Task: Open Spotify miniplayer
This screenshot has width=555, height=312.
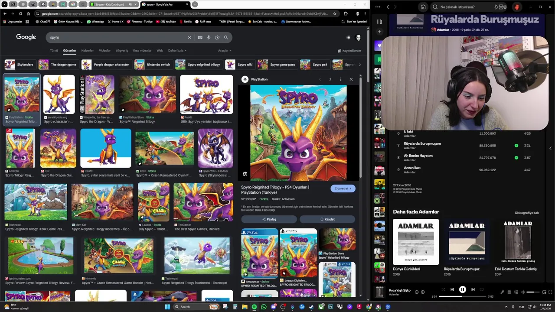Action: [544, 292]
